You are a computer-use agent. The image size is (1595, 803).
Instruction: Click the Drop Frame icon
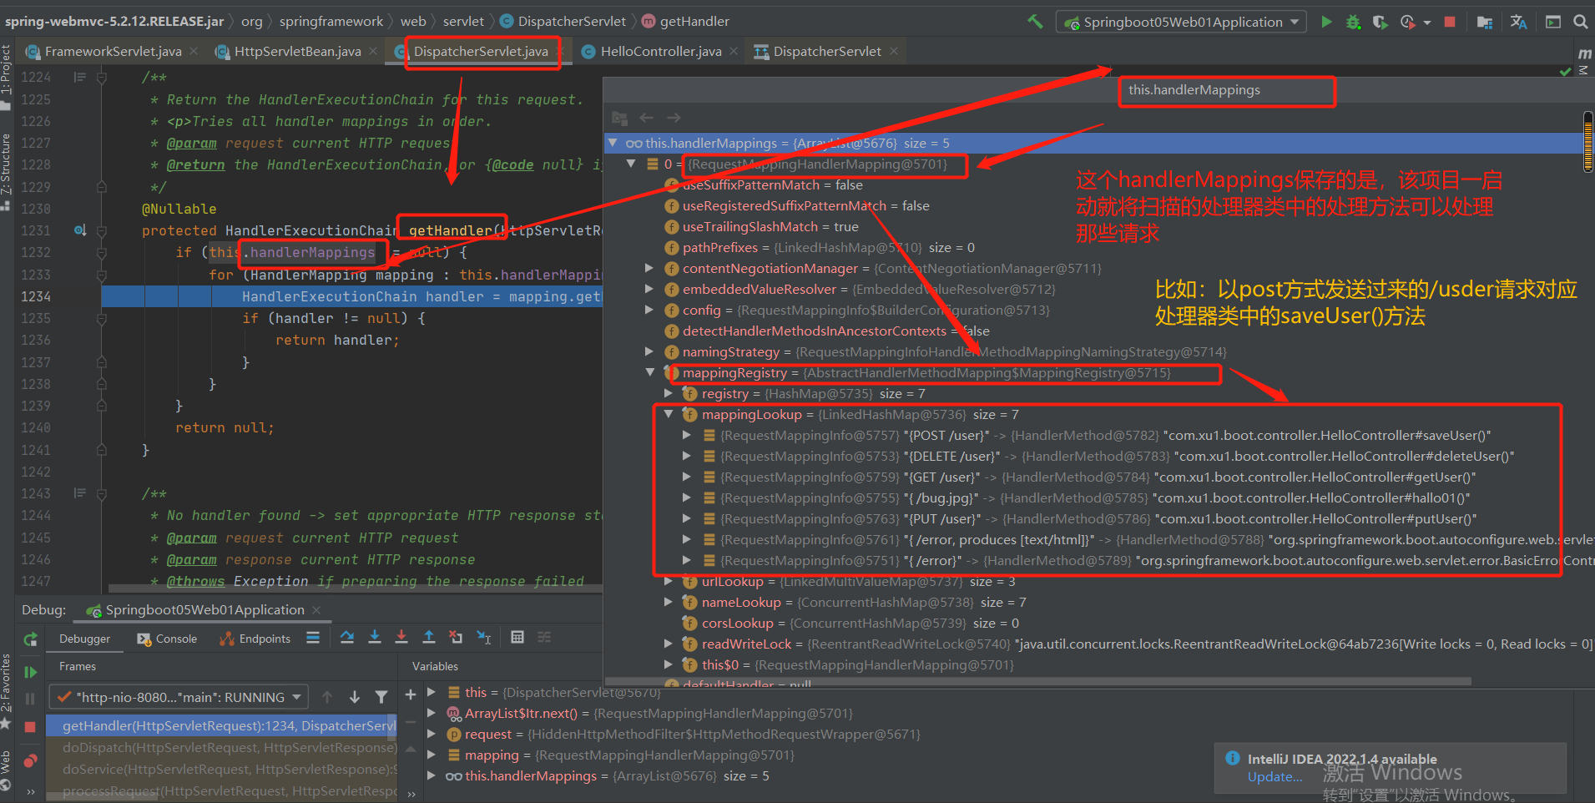tap(456, 638)
